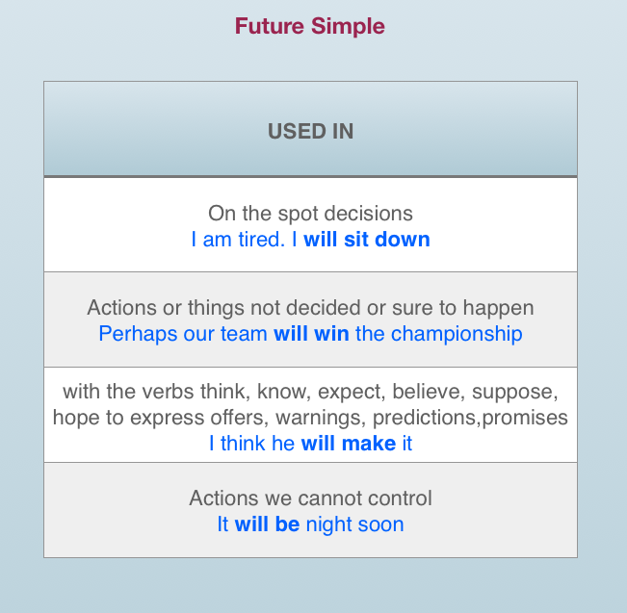This screenshot has width=627, height=613.
Task: Click the word warnings
Action: click(321, 418)
